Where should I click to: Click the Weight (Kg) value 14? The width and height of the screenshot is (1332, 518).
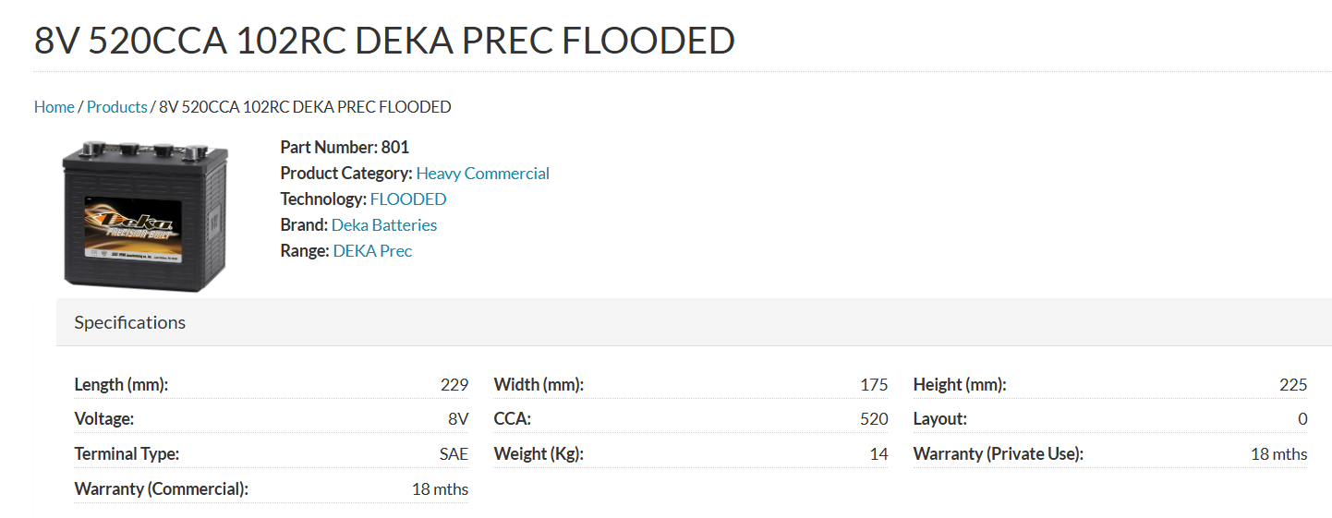click(x=878, y=454)
